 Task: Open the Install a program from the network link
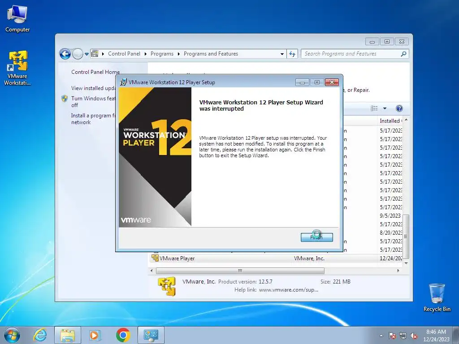pos(93,119)
